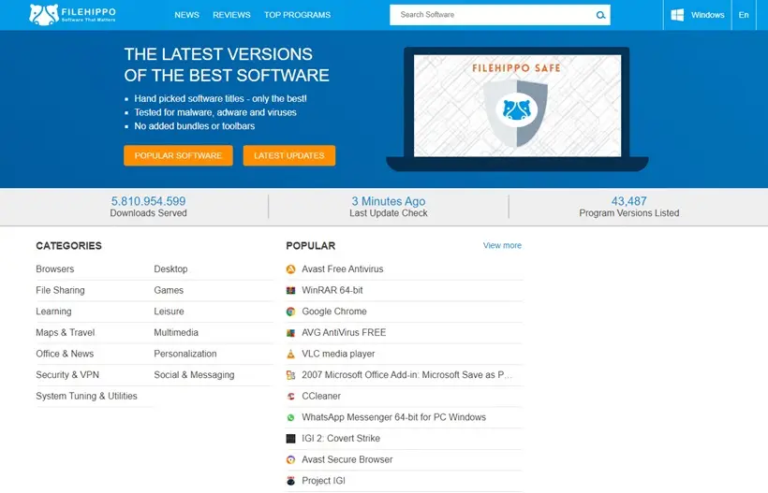Open the Desktop category
This screenshot has height=493, width=768.
click(x=170, y=269)
